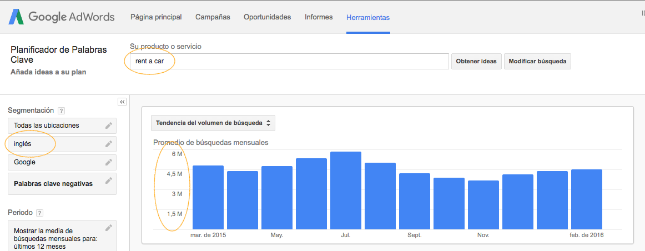Click the May. bar in the chart
645x251 pixels.
(277, 198)
